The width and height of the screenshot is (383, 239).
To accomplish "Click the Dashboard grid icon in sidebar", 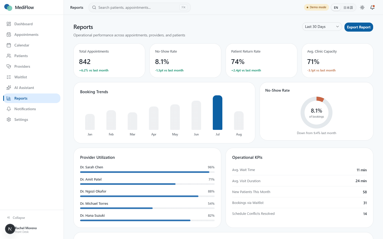I will [9, 24].
